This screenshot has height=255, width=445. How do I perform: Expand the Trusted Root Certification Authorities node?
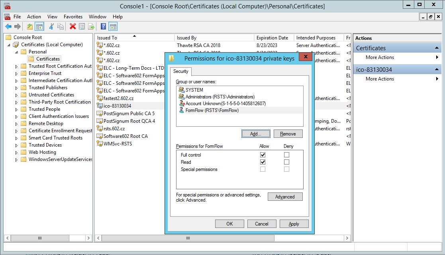[16, 67]
